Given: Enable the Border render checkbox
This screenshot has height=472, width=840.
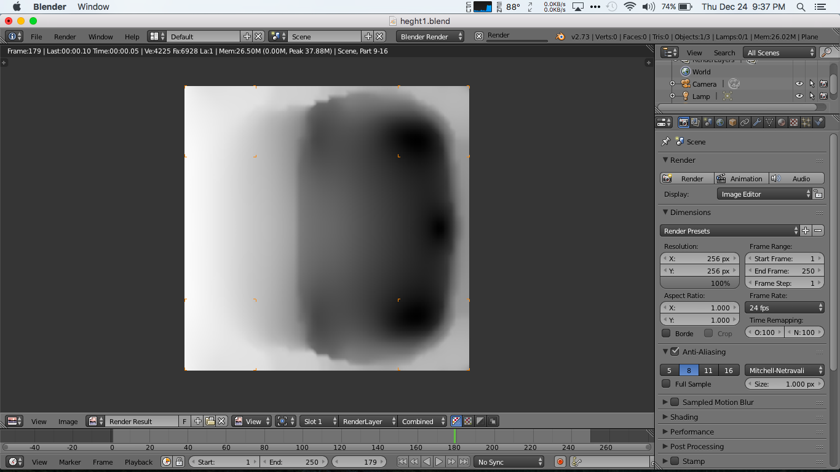Looking at the screenshot, I should pos(666,333).
